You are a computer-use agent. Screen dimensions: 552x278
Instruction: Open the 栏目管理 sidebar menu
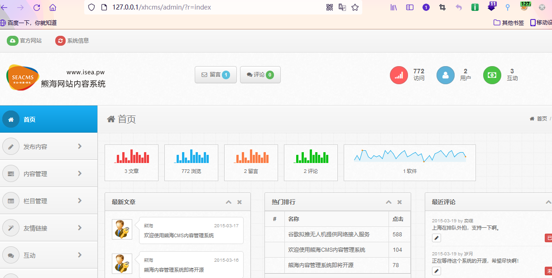pyautogui.click(x=48, y=201)
